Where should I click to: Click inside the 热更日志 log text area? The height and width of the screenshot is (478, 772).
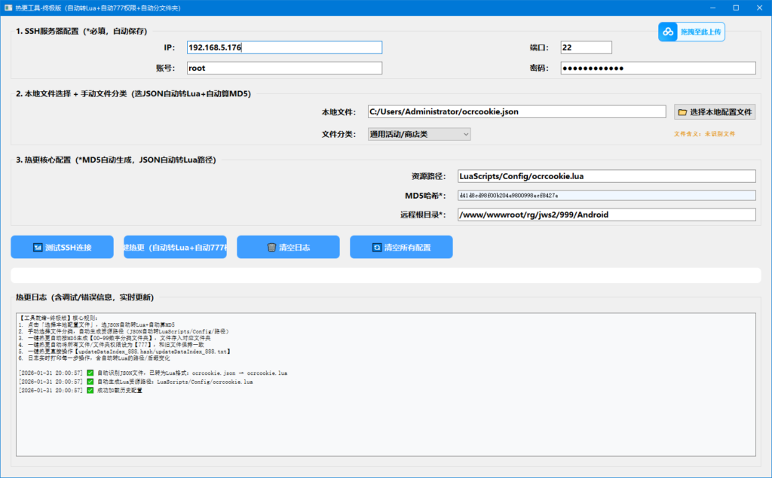pos(385,422)
